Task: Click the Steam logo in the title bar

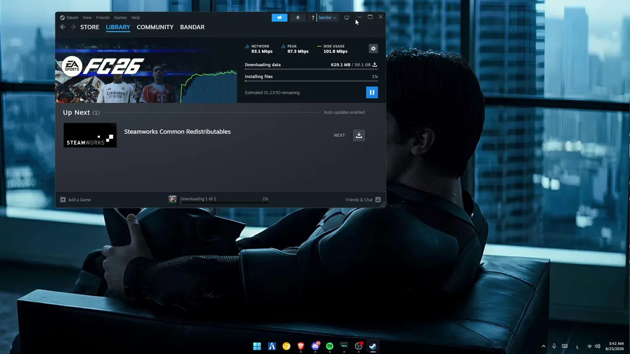Action: [63, 18]
